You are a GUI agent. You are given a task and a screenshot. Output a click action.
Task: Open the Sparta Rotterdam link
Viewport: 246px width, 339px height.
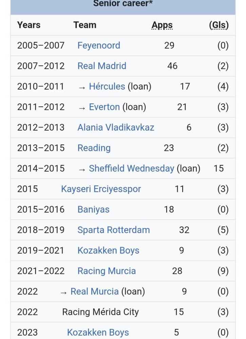(x=114, y=230)
